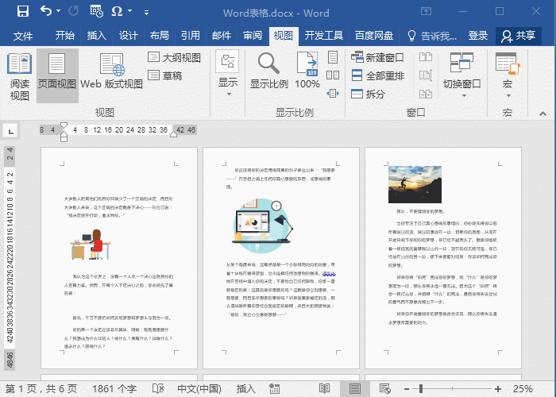Screen dimensions: 556x397
Task: Open the File menu tab
Action: [x=23, y=36]
